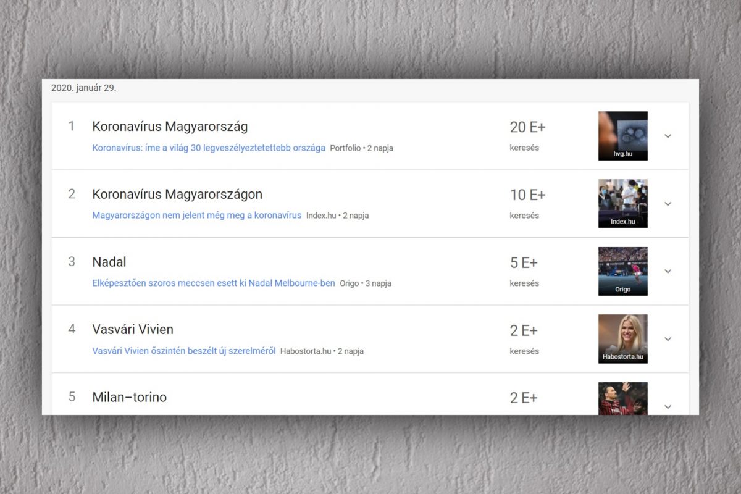
Task: Open Origo article about Nadal in Melbourne
Action: [x=213, y=283]
